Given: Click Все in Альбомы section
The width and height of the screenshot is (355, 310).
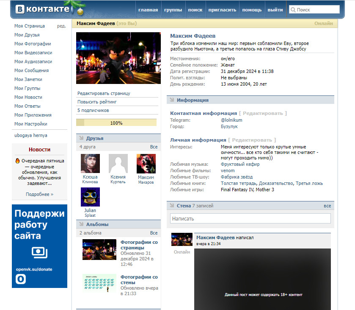Looking at the screenshot, I should coord(154,233).
